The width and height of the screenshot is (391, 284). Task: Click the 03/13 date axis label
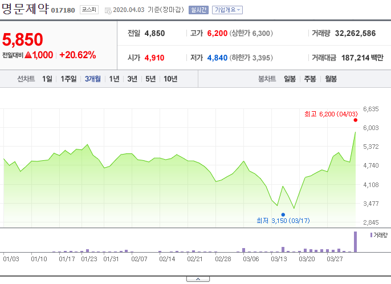point(279,259)
